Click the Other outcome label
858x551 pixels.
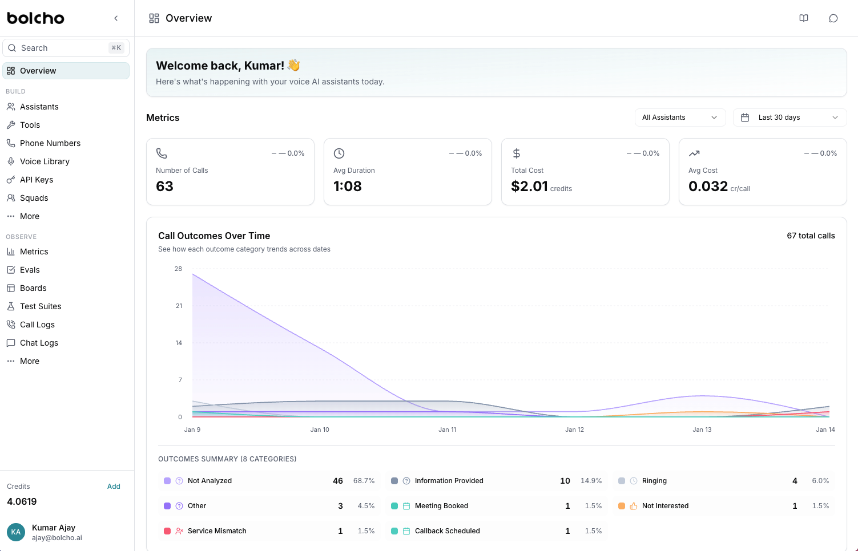click(197, 506)
